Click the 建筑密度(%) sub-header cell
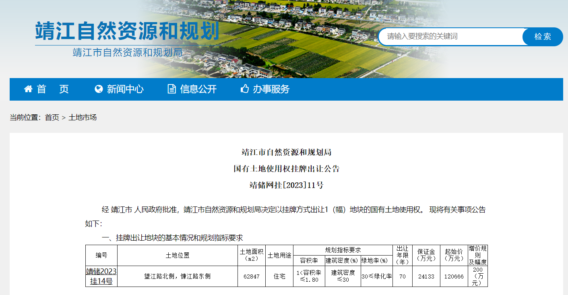This screenshot has width=568, height=295. click(x=343, y=260)
